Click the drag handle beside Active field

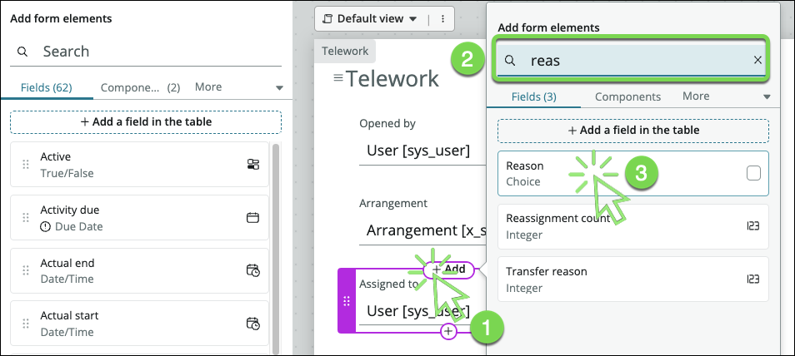(25, 165)
